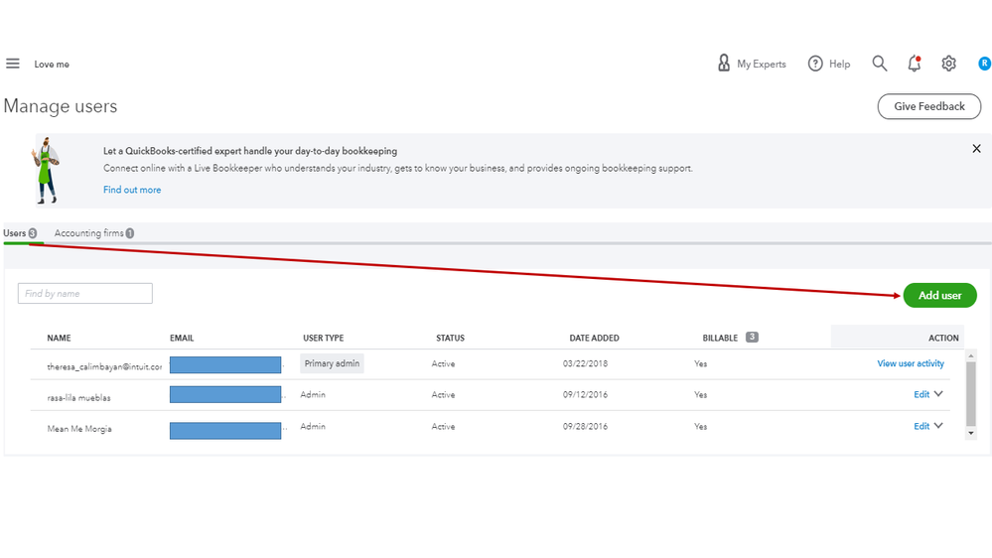The width and height of the screenshot is (992, 558).
Task: Follow the Find out more link
Action: (x=132, y=190)
